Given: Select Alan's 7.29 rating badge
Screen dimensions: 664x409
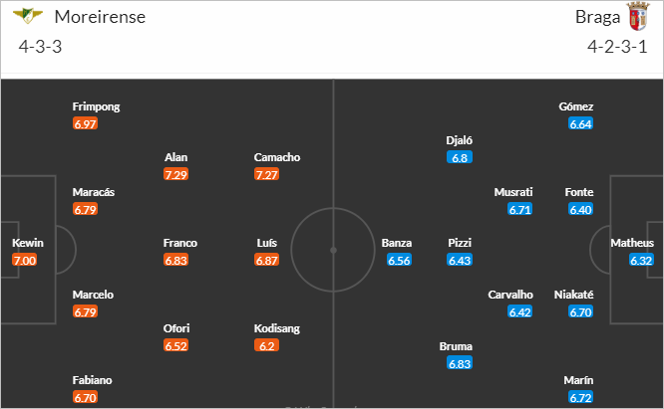Looking at the screenshot, I should tap(175, 174).
